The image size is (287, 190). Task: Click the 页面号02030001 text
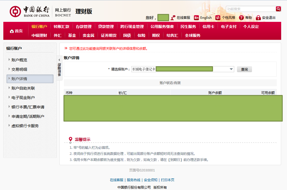click(x=142, y=170)
